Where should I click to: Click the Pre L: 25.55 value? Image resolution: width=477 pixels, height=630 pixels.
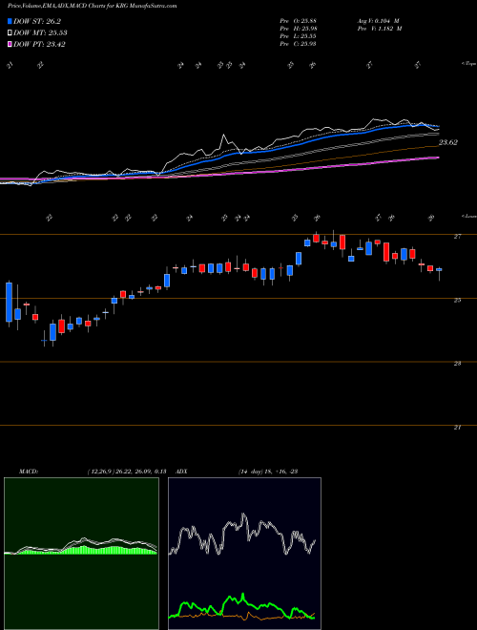point(299,36)
